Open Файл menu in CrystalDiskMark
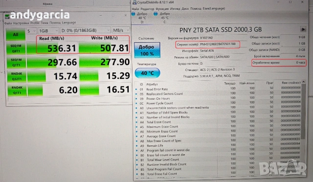 (x=8, y=23)
